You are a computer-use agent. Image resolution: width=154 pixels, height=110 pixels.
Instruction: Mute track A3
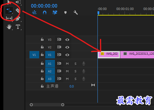(x=67, y=79)
